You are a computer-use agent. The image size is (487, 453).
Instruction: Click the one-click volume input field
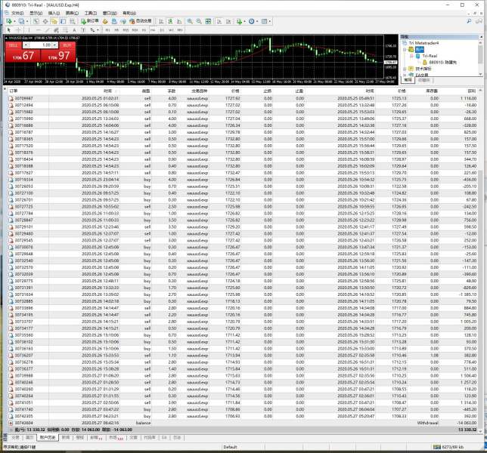point(39,45)
